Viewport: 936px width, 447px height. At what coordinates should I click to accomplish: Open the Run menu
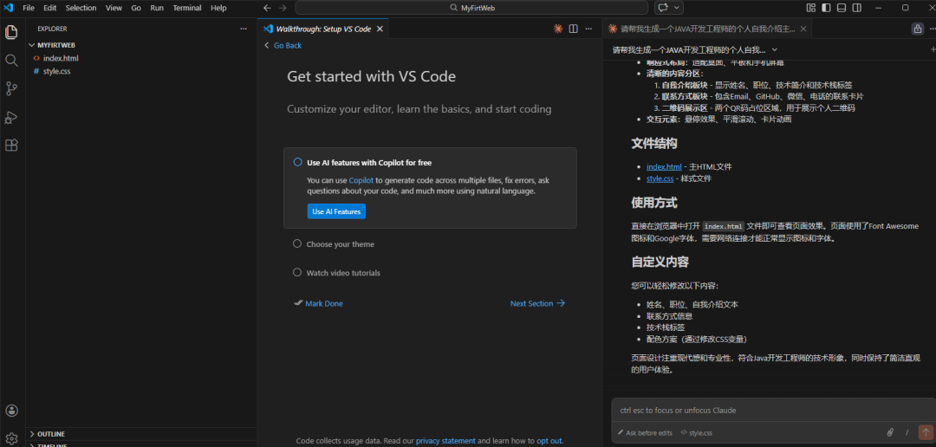tap(157, 8)
